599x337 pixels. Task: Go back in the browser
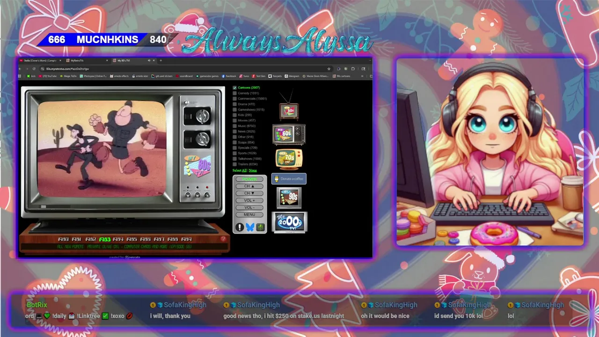(20, 69)
